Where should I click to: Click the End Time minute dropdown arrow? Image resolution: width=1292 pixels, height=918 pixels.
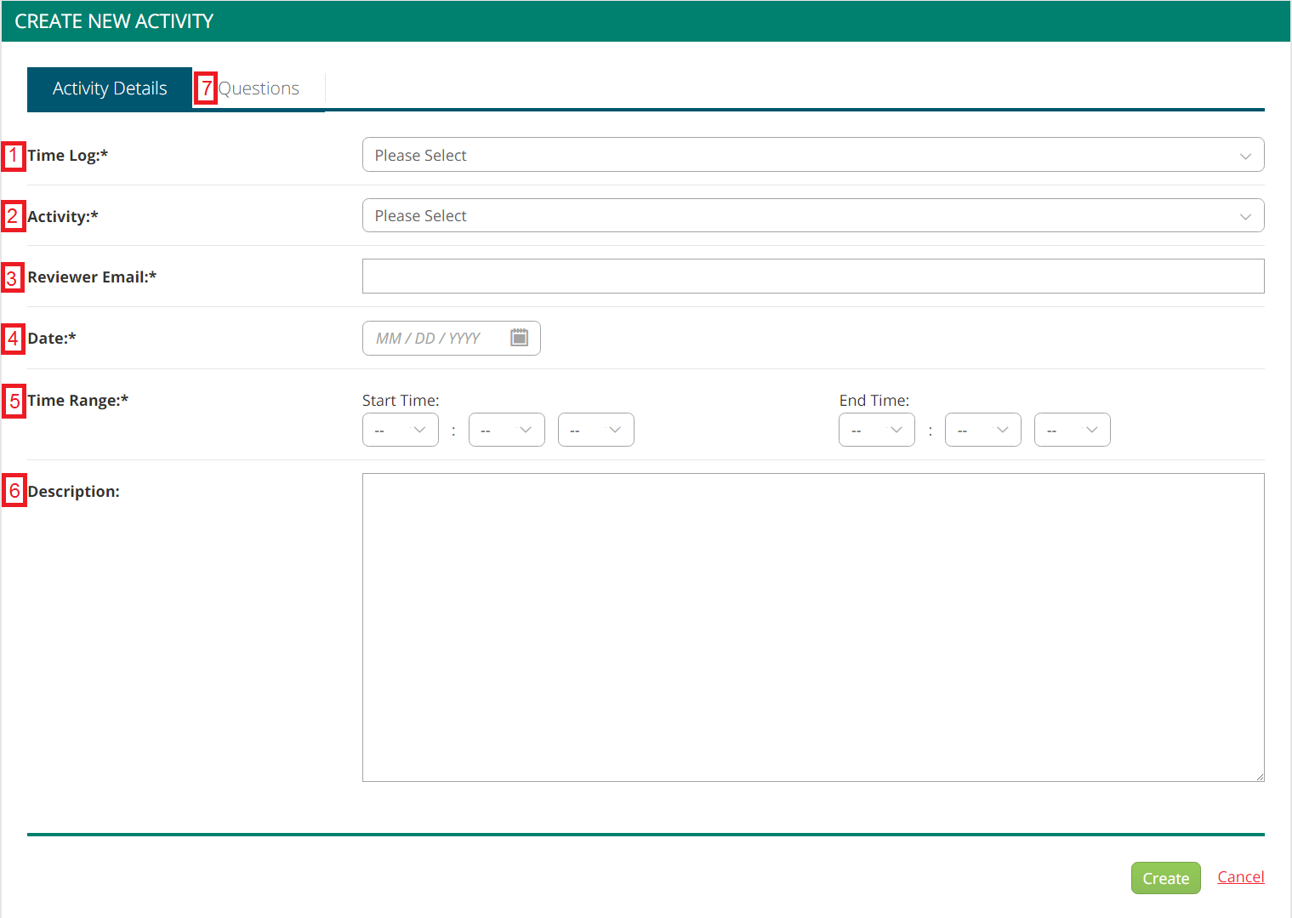(1001, 430)
